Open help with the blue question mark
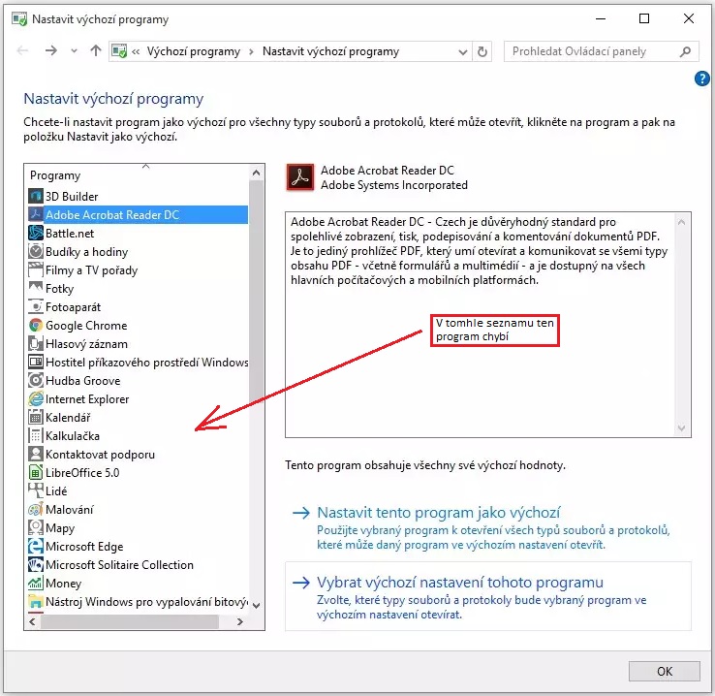Image resolution: width=715 pixels, height=696 pixels. pyautogui.click(x=701, y=79)
